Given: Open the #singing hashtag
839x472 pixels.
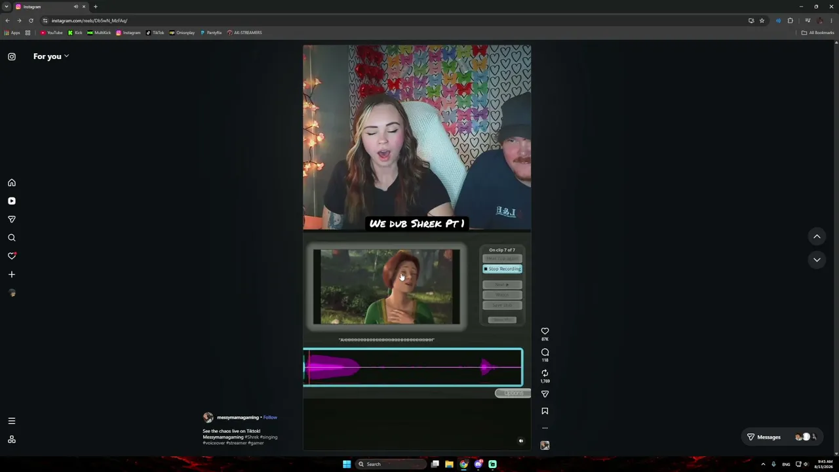Looking at the screenshot, I should 269,437.
